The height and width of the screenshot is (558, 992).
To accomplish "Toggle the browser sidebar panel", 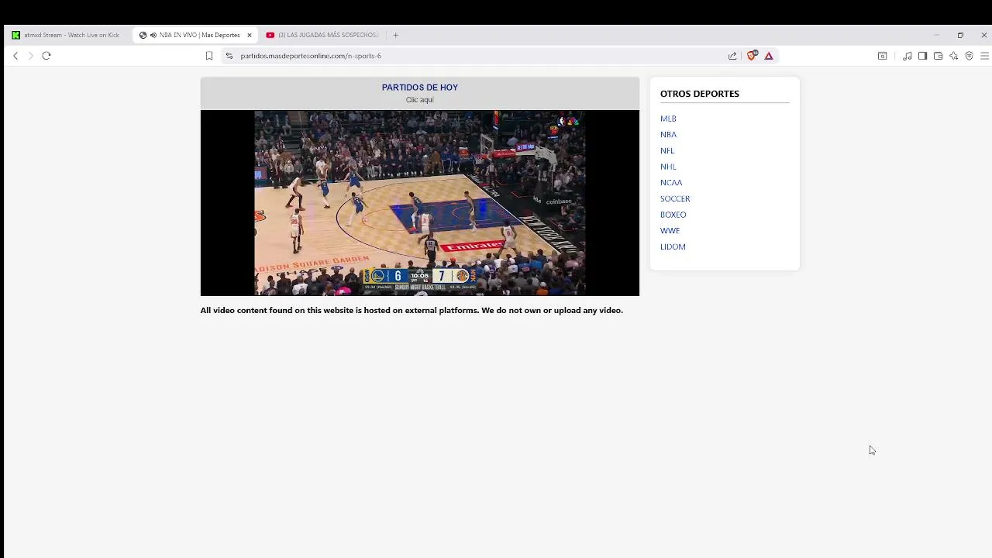I will click(x=922, y=56).
